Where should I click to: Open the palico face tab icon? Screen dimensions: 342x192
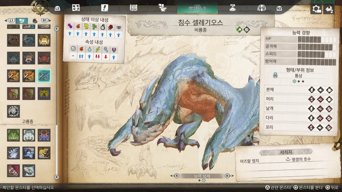tap(76, 8)
